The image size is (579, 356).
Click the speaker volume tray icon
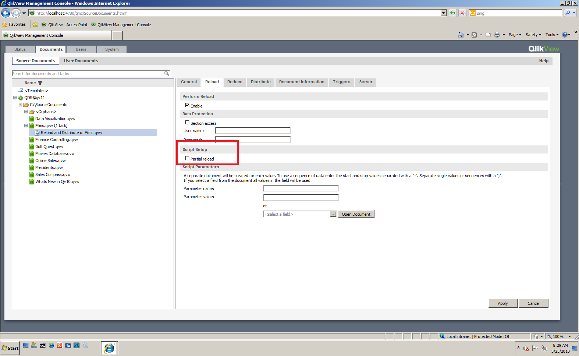click(526, 348)
